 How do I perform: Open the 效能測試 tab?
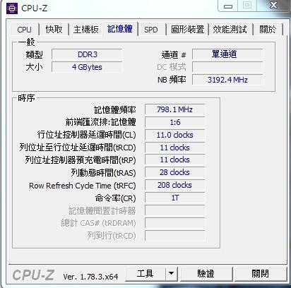pyautogui.click(x=230, y=30)
